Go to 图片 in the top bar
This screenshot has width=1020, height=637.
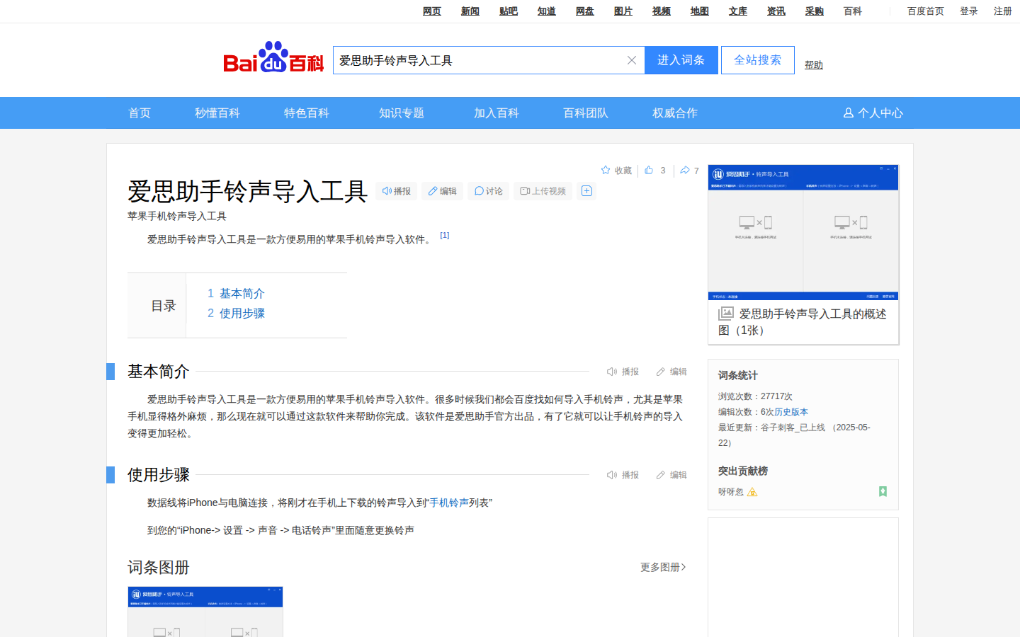pos(623,11)
